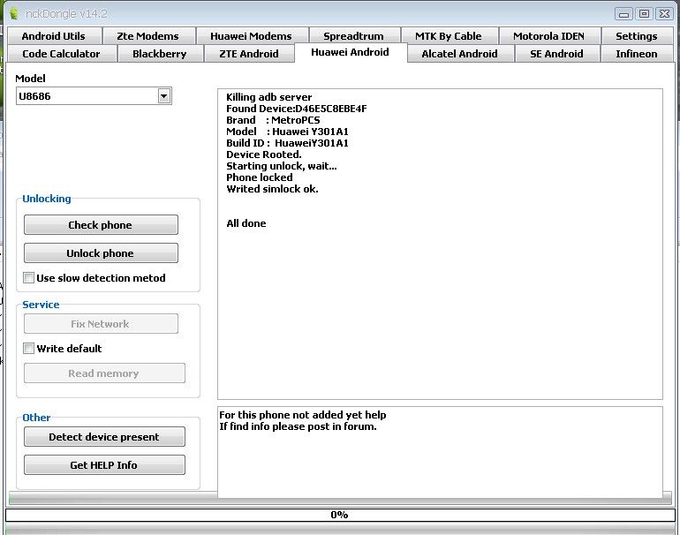Click Detect device present button
This screenshot has height=535, width=680.
[x=104, y=437]
